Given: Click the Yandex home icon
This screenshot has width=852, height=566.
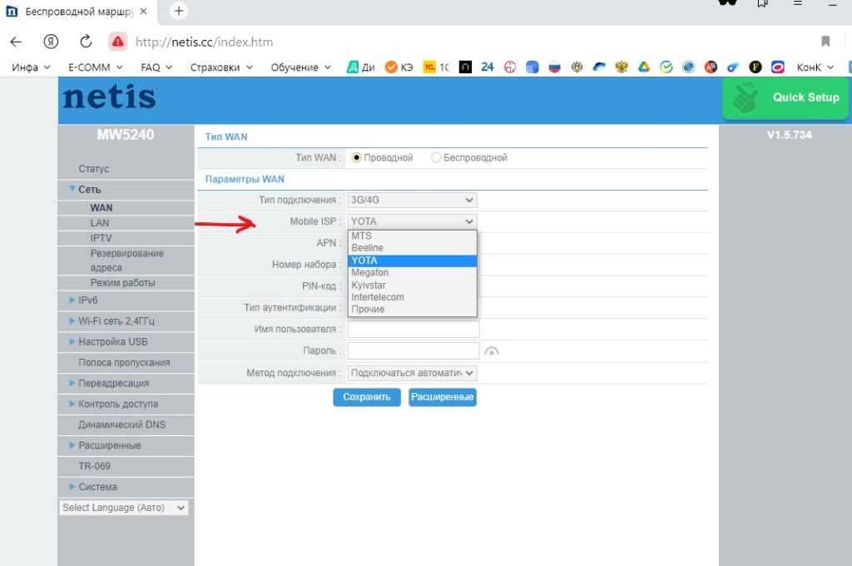Looking at the screenshot, I should coord(52,42).
